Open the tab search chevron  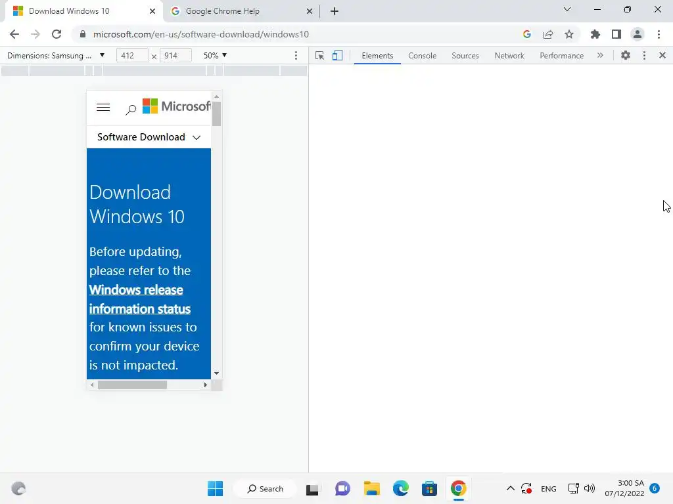pos(567,9)
